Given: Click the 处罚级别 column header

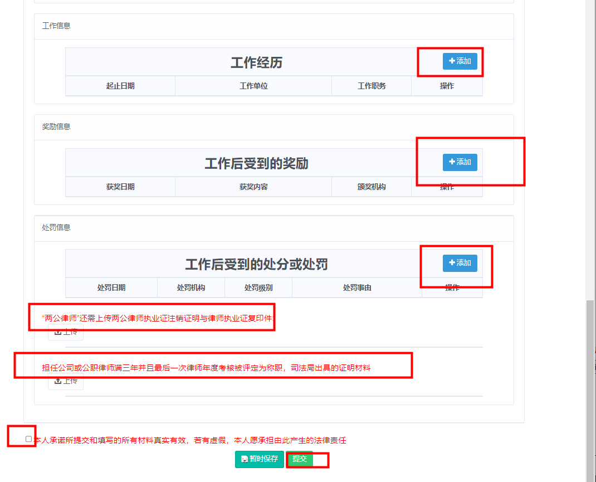Looking at the screenshot, I should tap(258, 288).
